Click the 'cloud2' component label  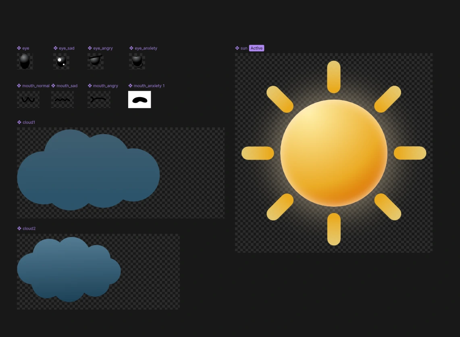tap(29, 229)
